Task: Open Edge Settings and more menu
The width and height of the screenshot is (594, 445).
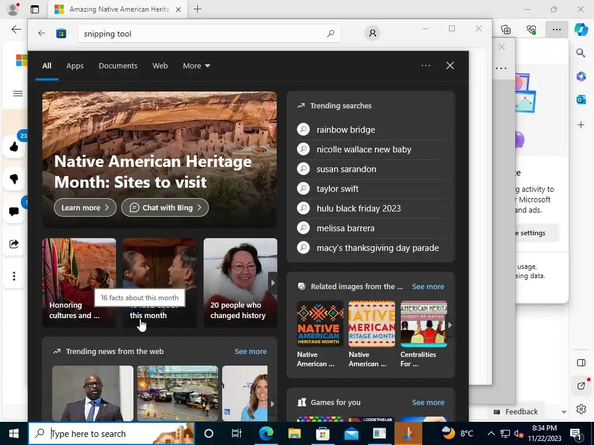Action: tap(556, 29)
